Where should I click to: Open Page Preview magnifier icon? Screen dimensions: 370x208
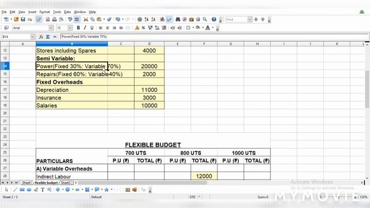pyautogui.click(x=61, y=20)
